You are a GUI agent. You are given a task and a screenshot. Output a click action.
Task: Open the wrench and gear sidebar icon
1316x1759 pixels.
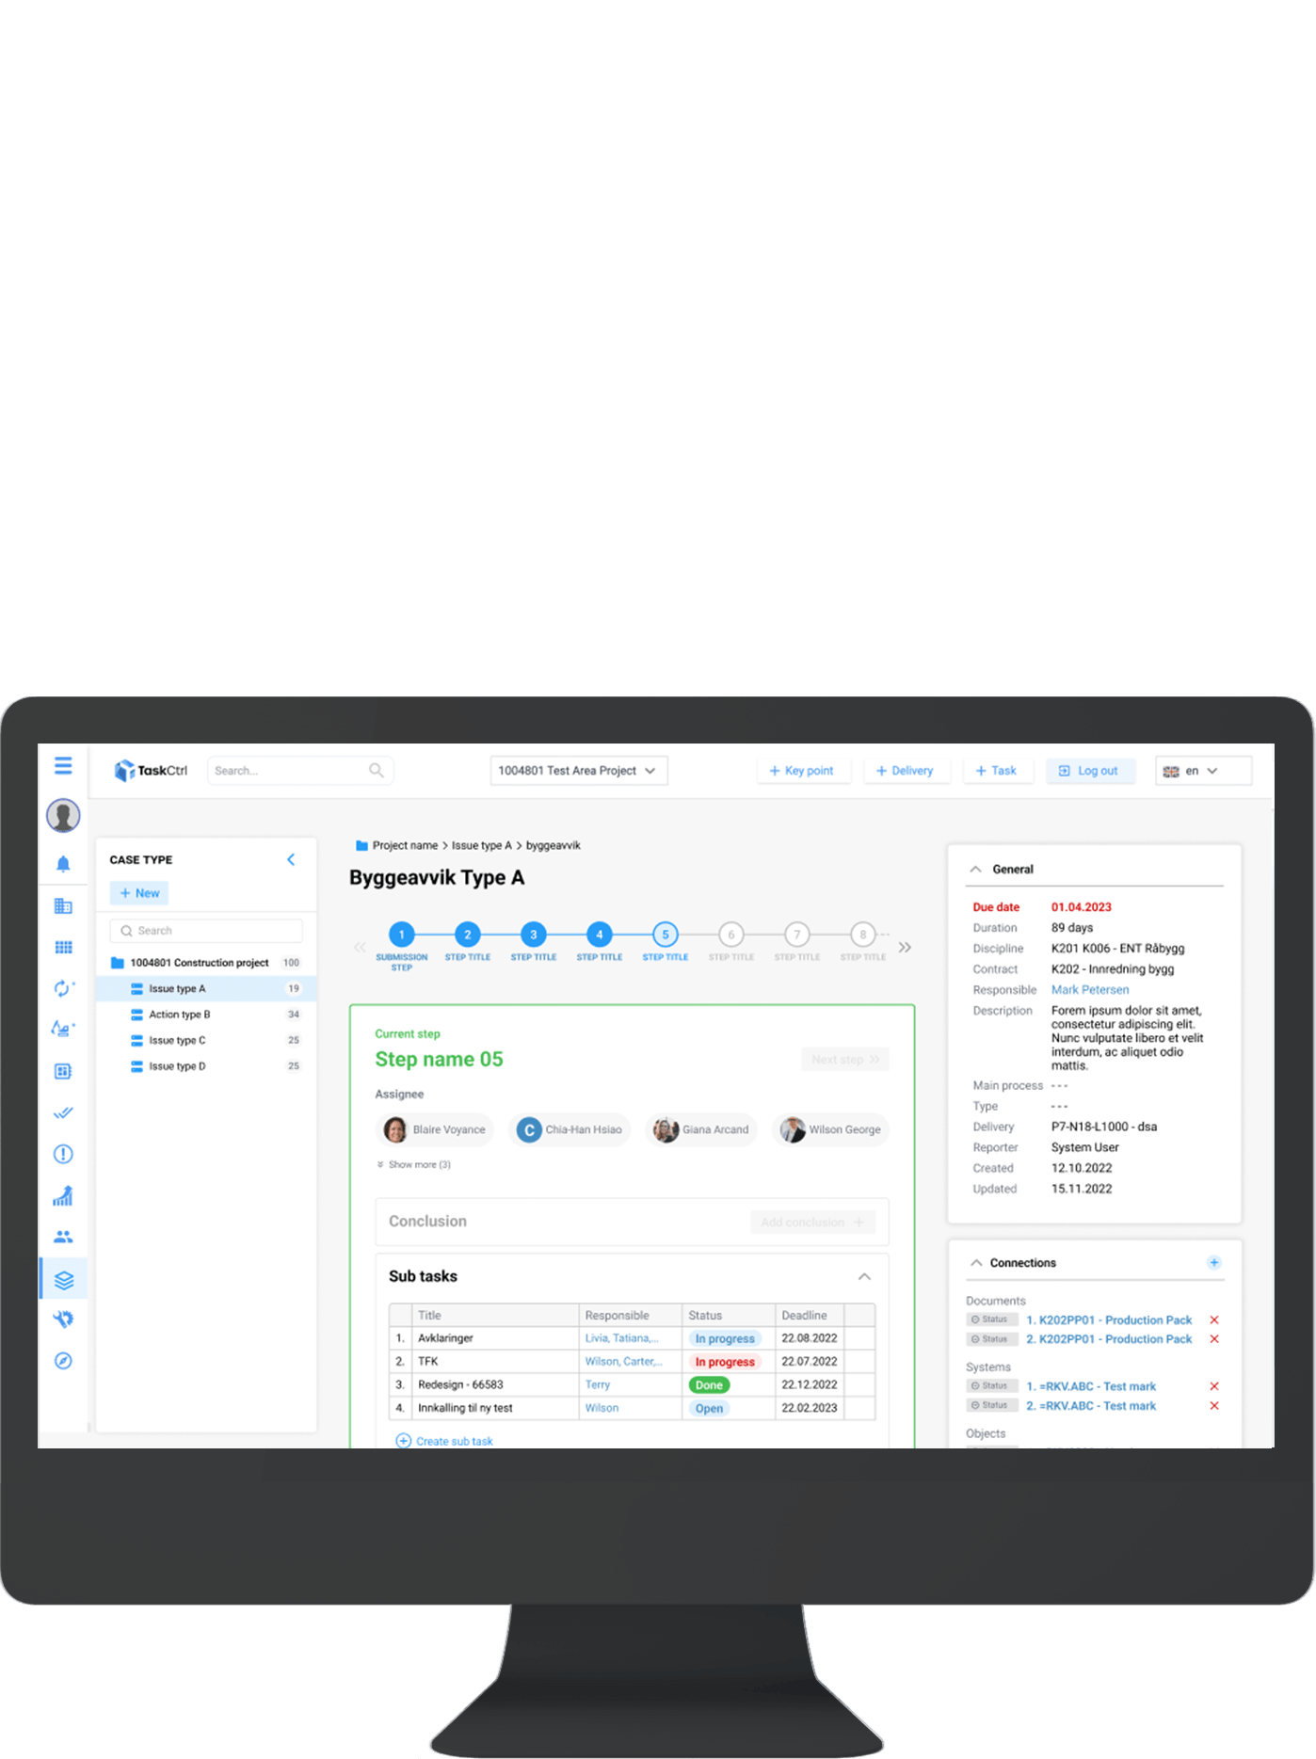coord(63,1319)
